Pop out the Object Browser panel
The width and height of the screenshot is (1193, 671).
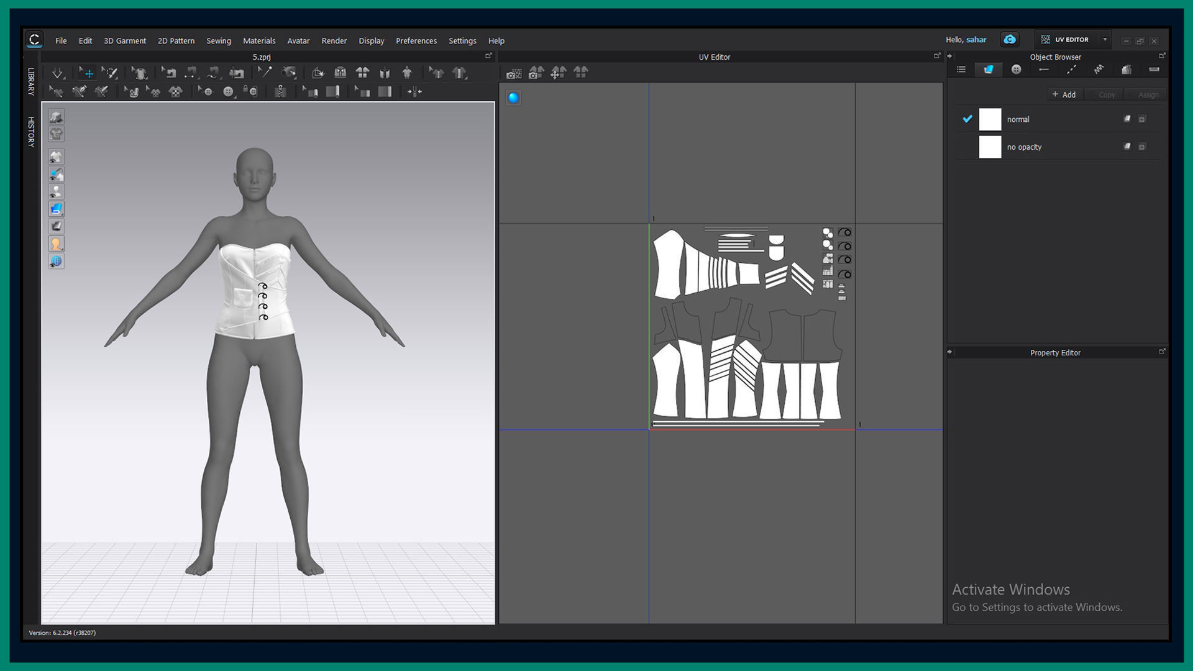[x=1162, y=56]
